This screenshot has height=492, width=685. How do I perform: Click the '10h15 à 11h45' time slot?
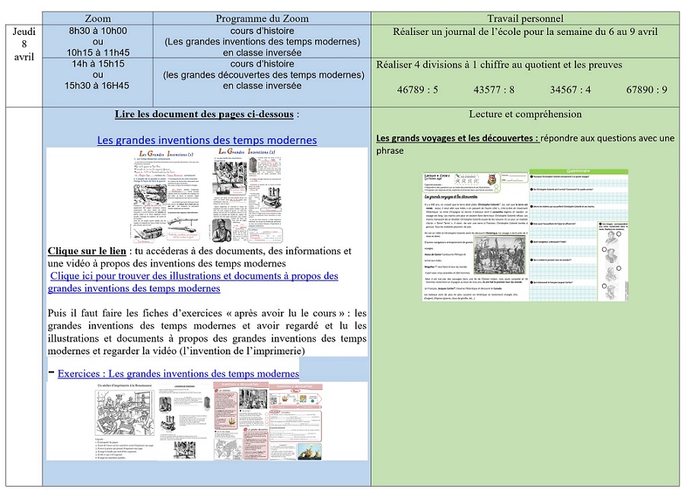click(x=98, y=52)
